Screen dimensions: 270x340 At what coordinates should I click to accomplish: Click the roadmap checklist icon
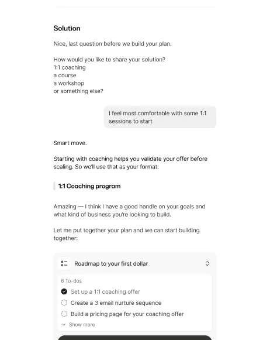[64, 263]
